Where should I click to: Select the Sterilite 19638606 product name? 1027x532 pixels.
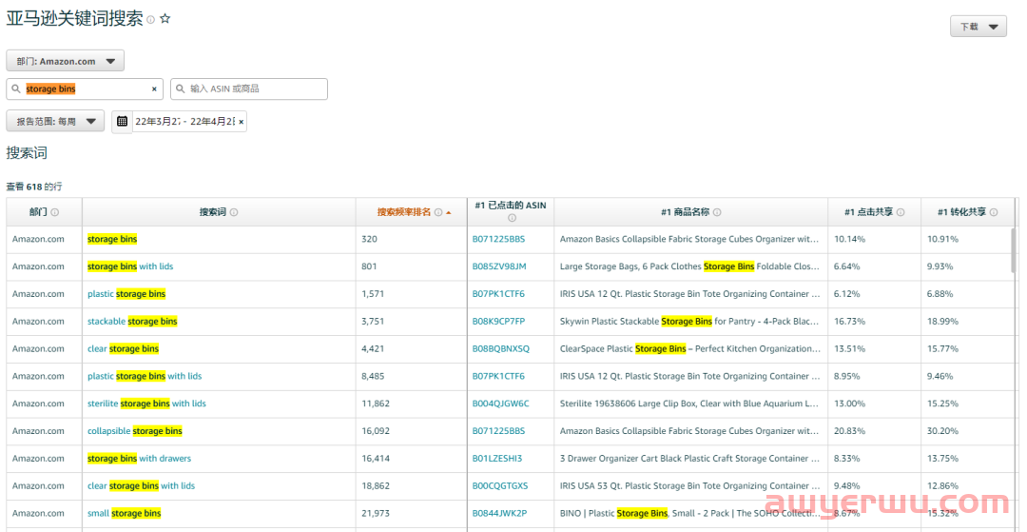pyautogui.click(x=689, y=404)
